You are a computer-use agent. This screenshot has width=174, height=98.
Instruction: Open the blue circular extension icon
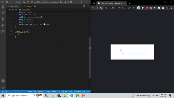(139, 8)
